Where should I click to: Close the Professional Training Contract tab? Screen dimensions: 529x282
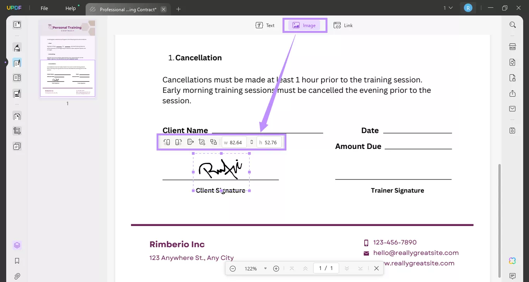click(164, 9)
